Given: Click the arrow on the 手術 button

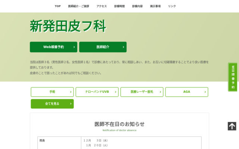Looking at the screenshot, I should pos(71,92).
